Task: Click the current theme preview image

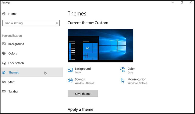Action: [100, 45]
